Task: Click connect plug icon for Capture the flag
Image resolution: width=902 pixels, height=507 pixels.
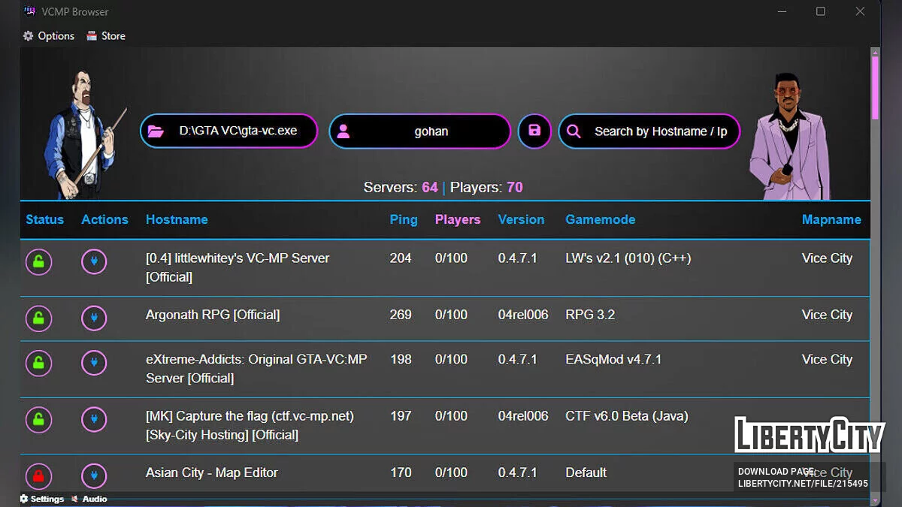Action: tap(94, 418)
